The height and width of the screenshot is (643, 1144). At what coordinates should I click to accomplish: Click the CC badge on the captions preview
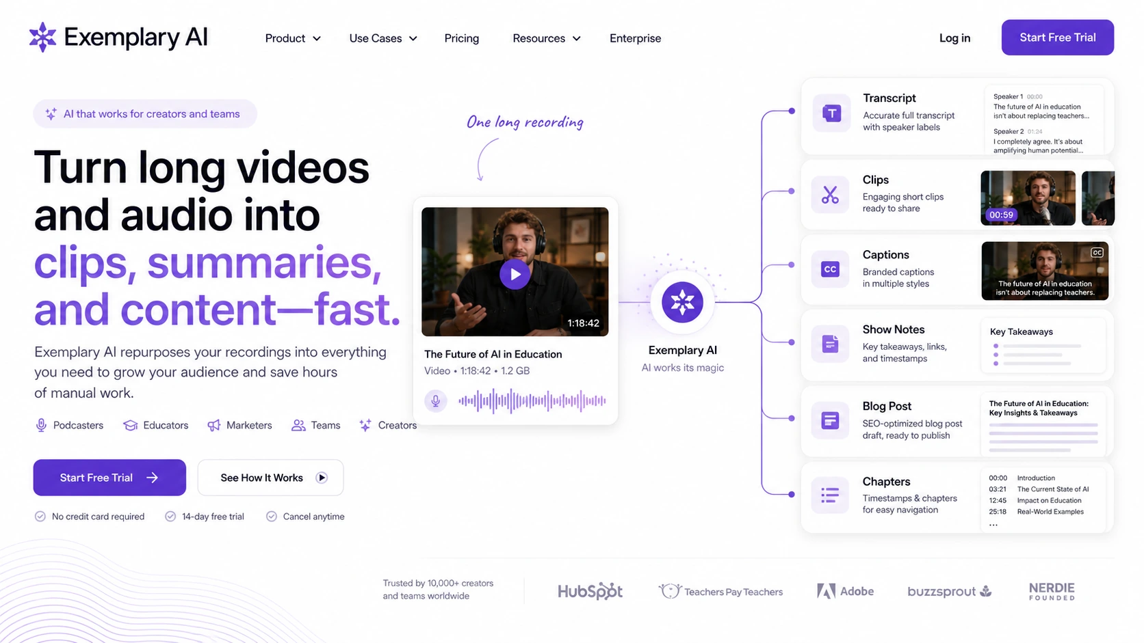[x=1097, y=253]
